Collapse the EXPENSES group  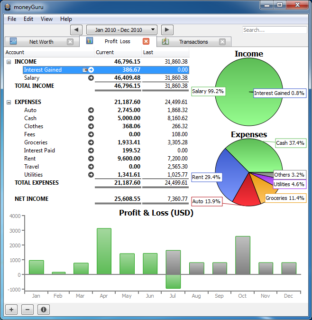(x=9, y=102)
